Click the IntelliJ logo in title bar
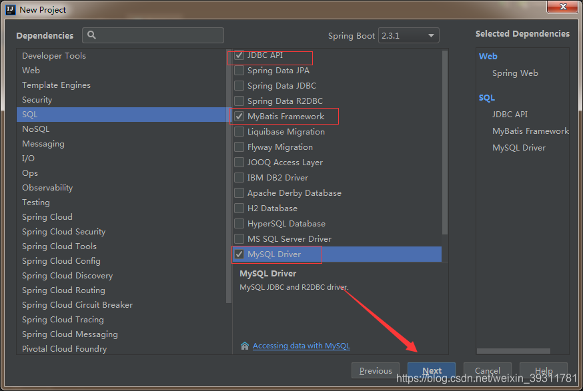 pyautogui.click(x=11, y=9)
